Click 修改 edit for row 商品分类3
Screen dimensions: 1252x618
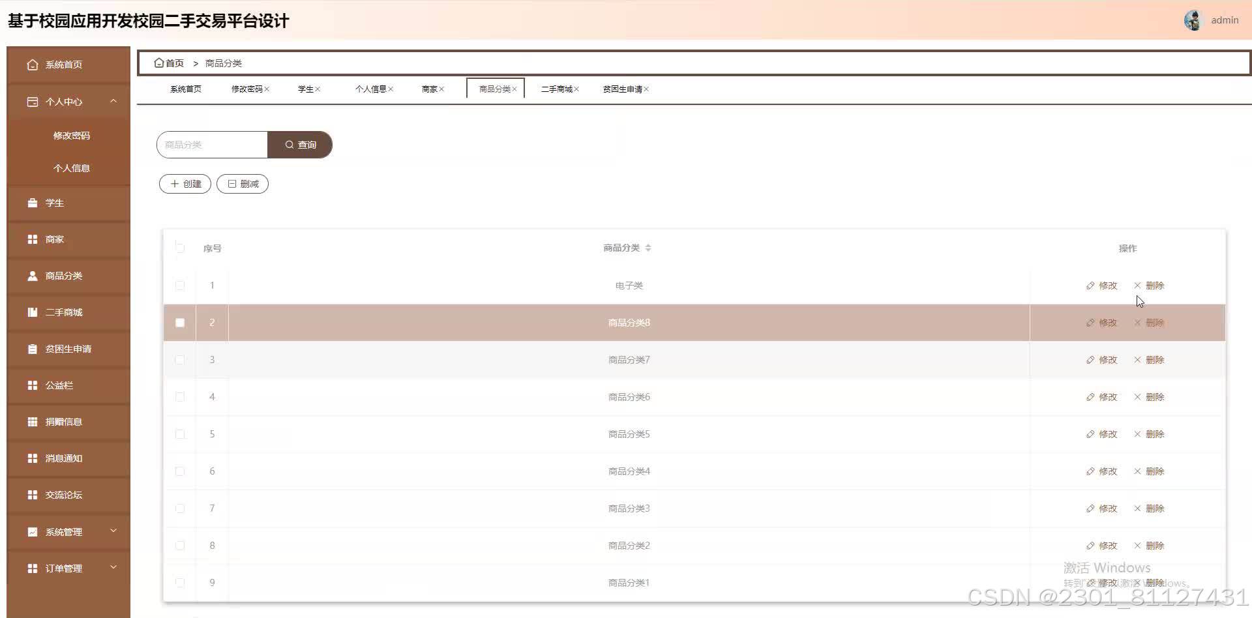[1102, 508]
